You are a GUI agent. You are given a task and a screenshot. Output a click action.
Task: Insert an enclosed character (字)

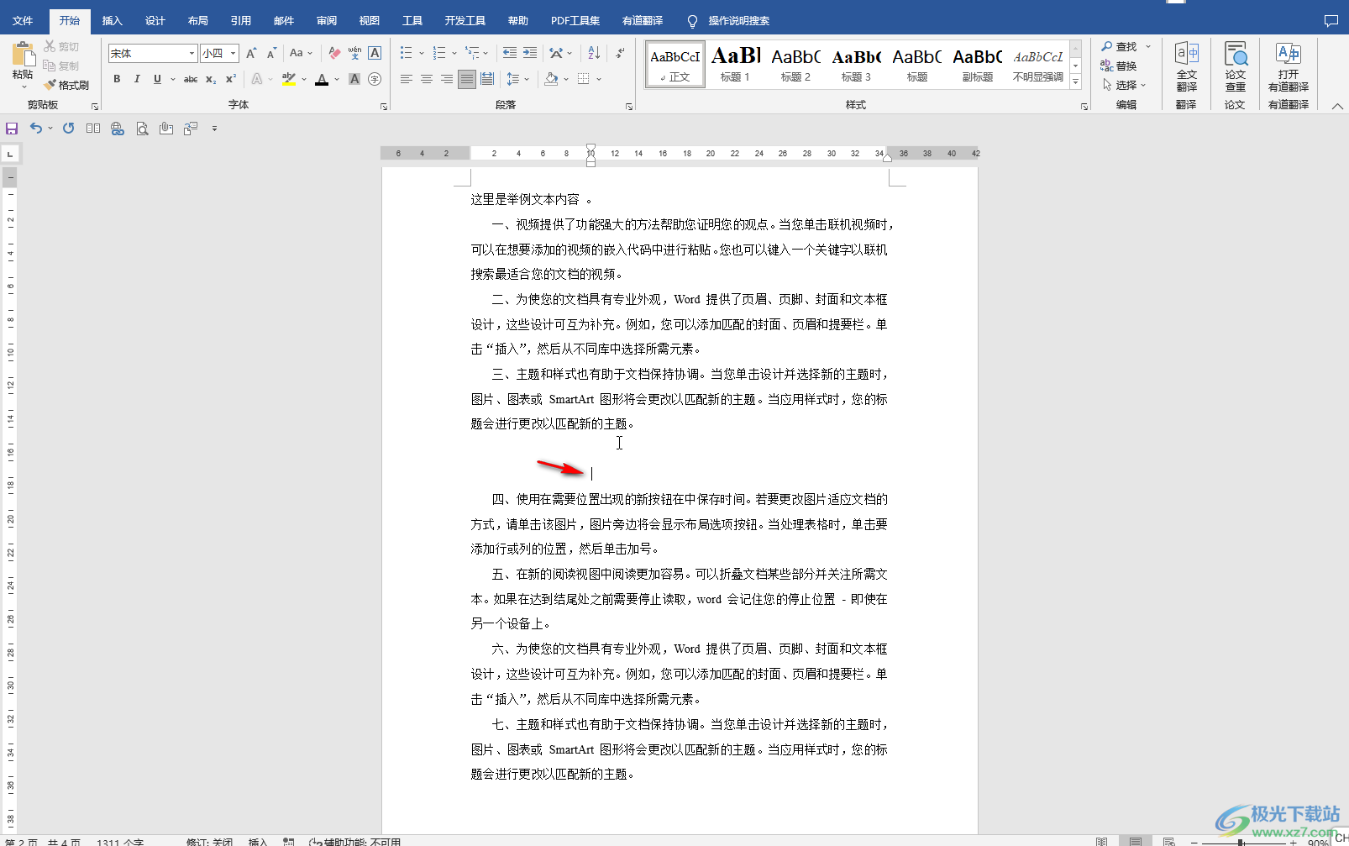[375, 79]
